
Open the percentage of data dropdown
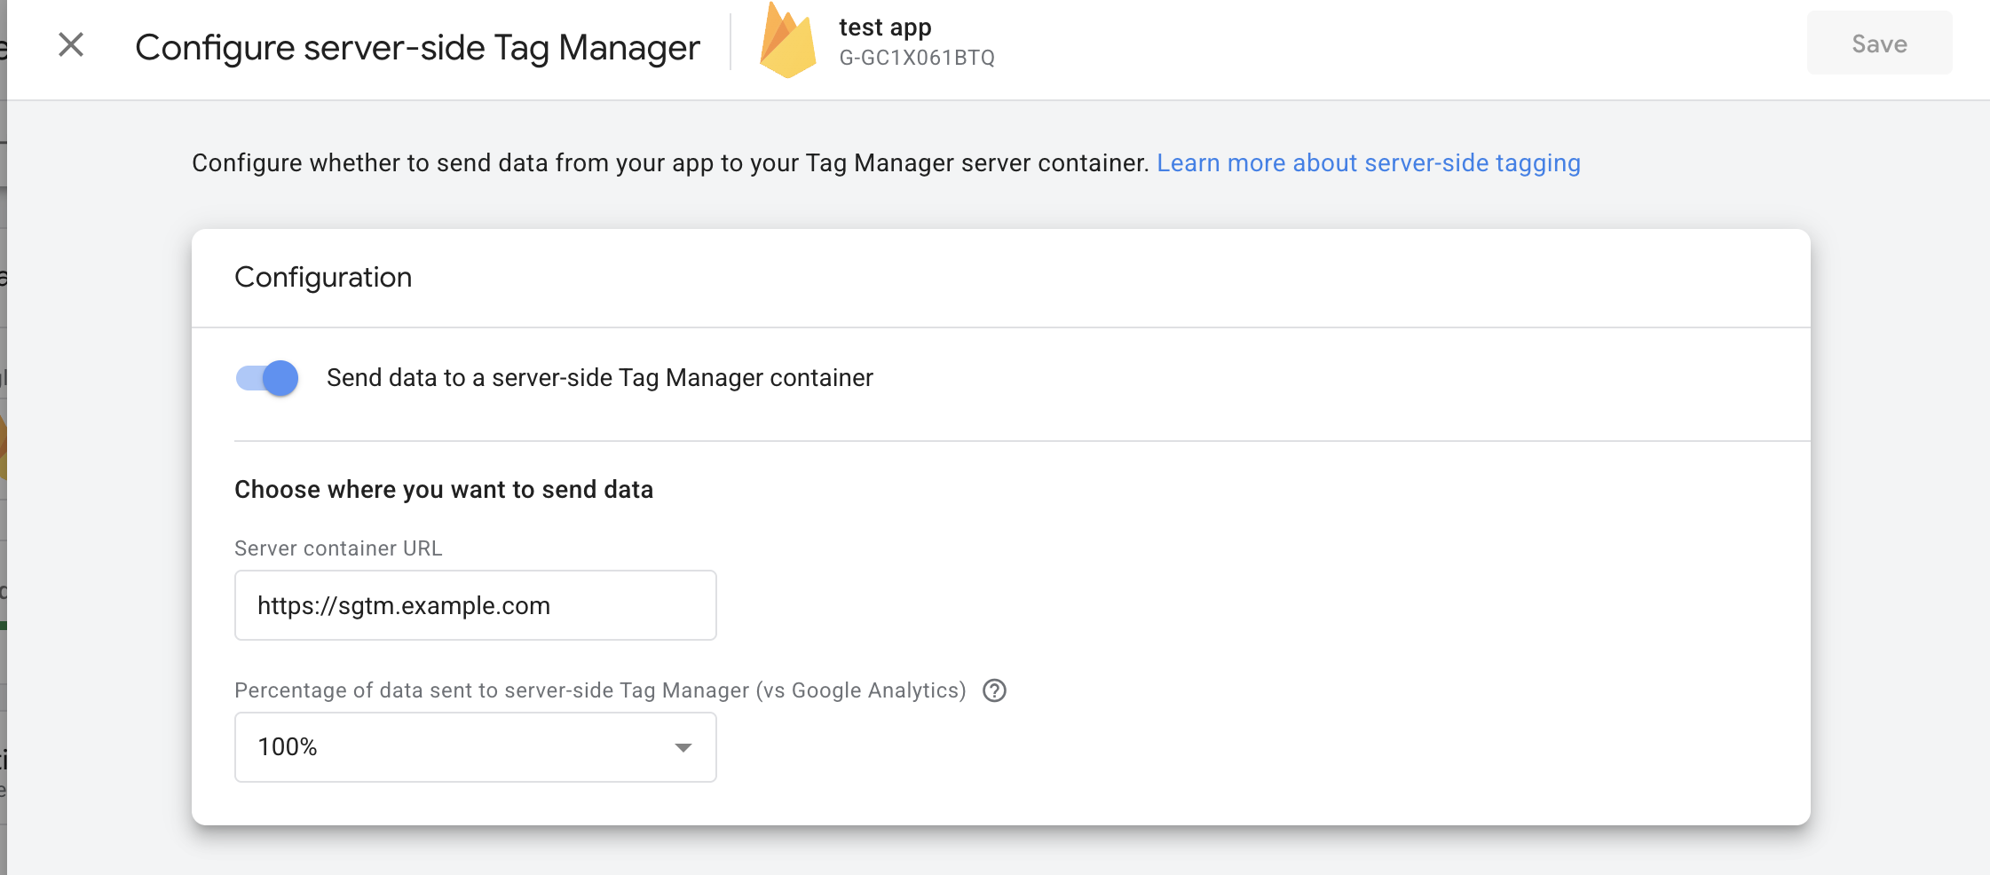coord(475,746)
